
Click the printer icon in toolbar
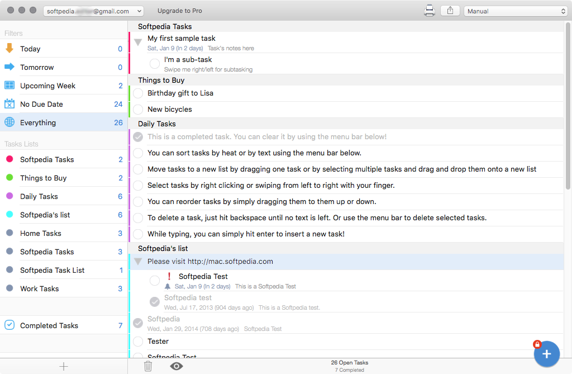click(430, 11)
